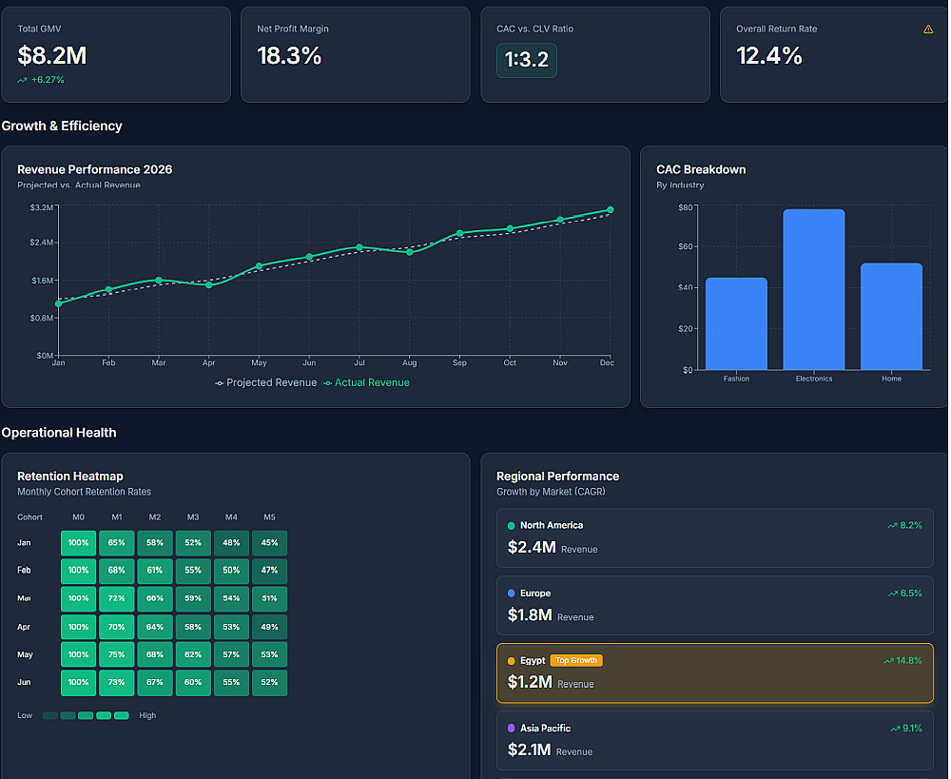Click Asia Pacific's 9.1% trend arrow icon
This screenshot has width=951, height=779.
tap(895, 729)
